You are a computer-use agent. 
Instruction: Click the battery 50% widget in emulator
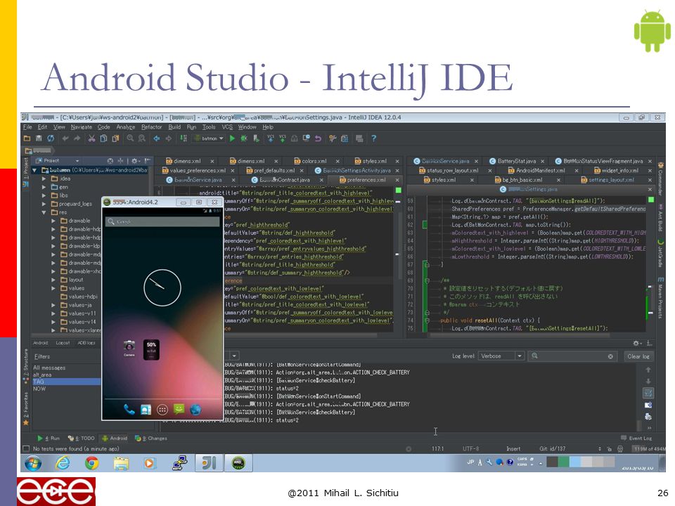point(151,349)
